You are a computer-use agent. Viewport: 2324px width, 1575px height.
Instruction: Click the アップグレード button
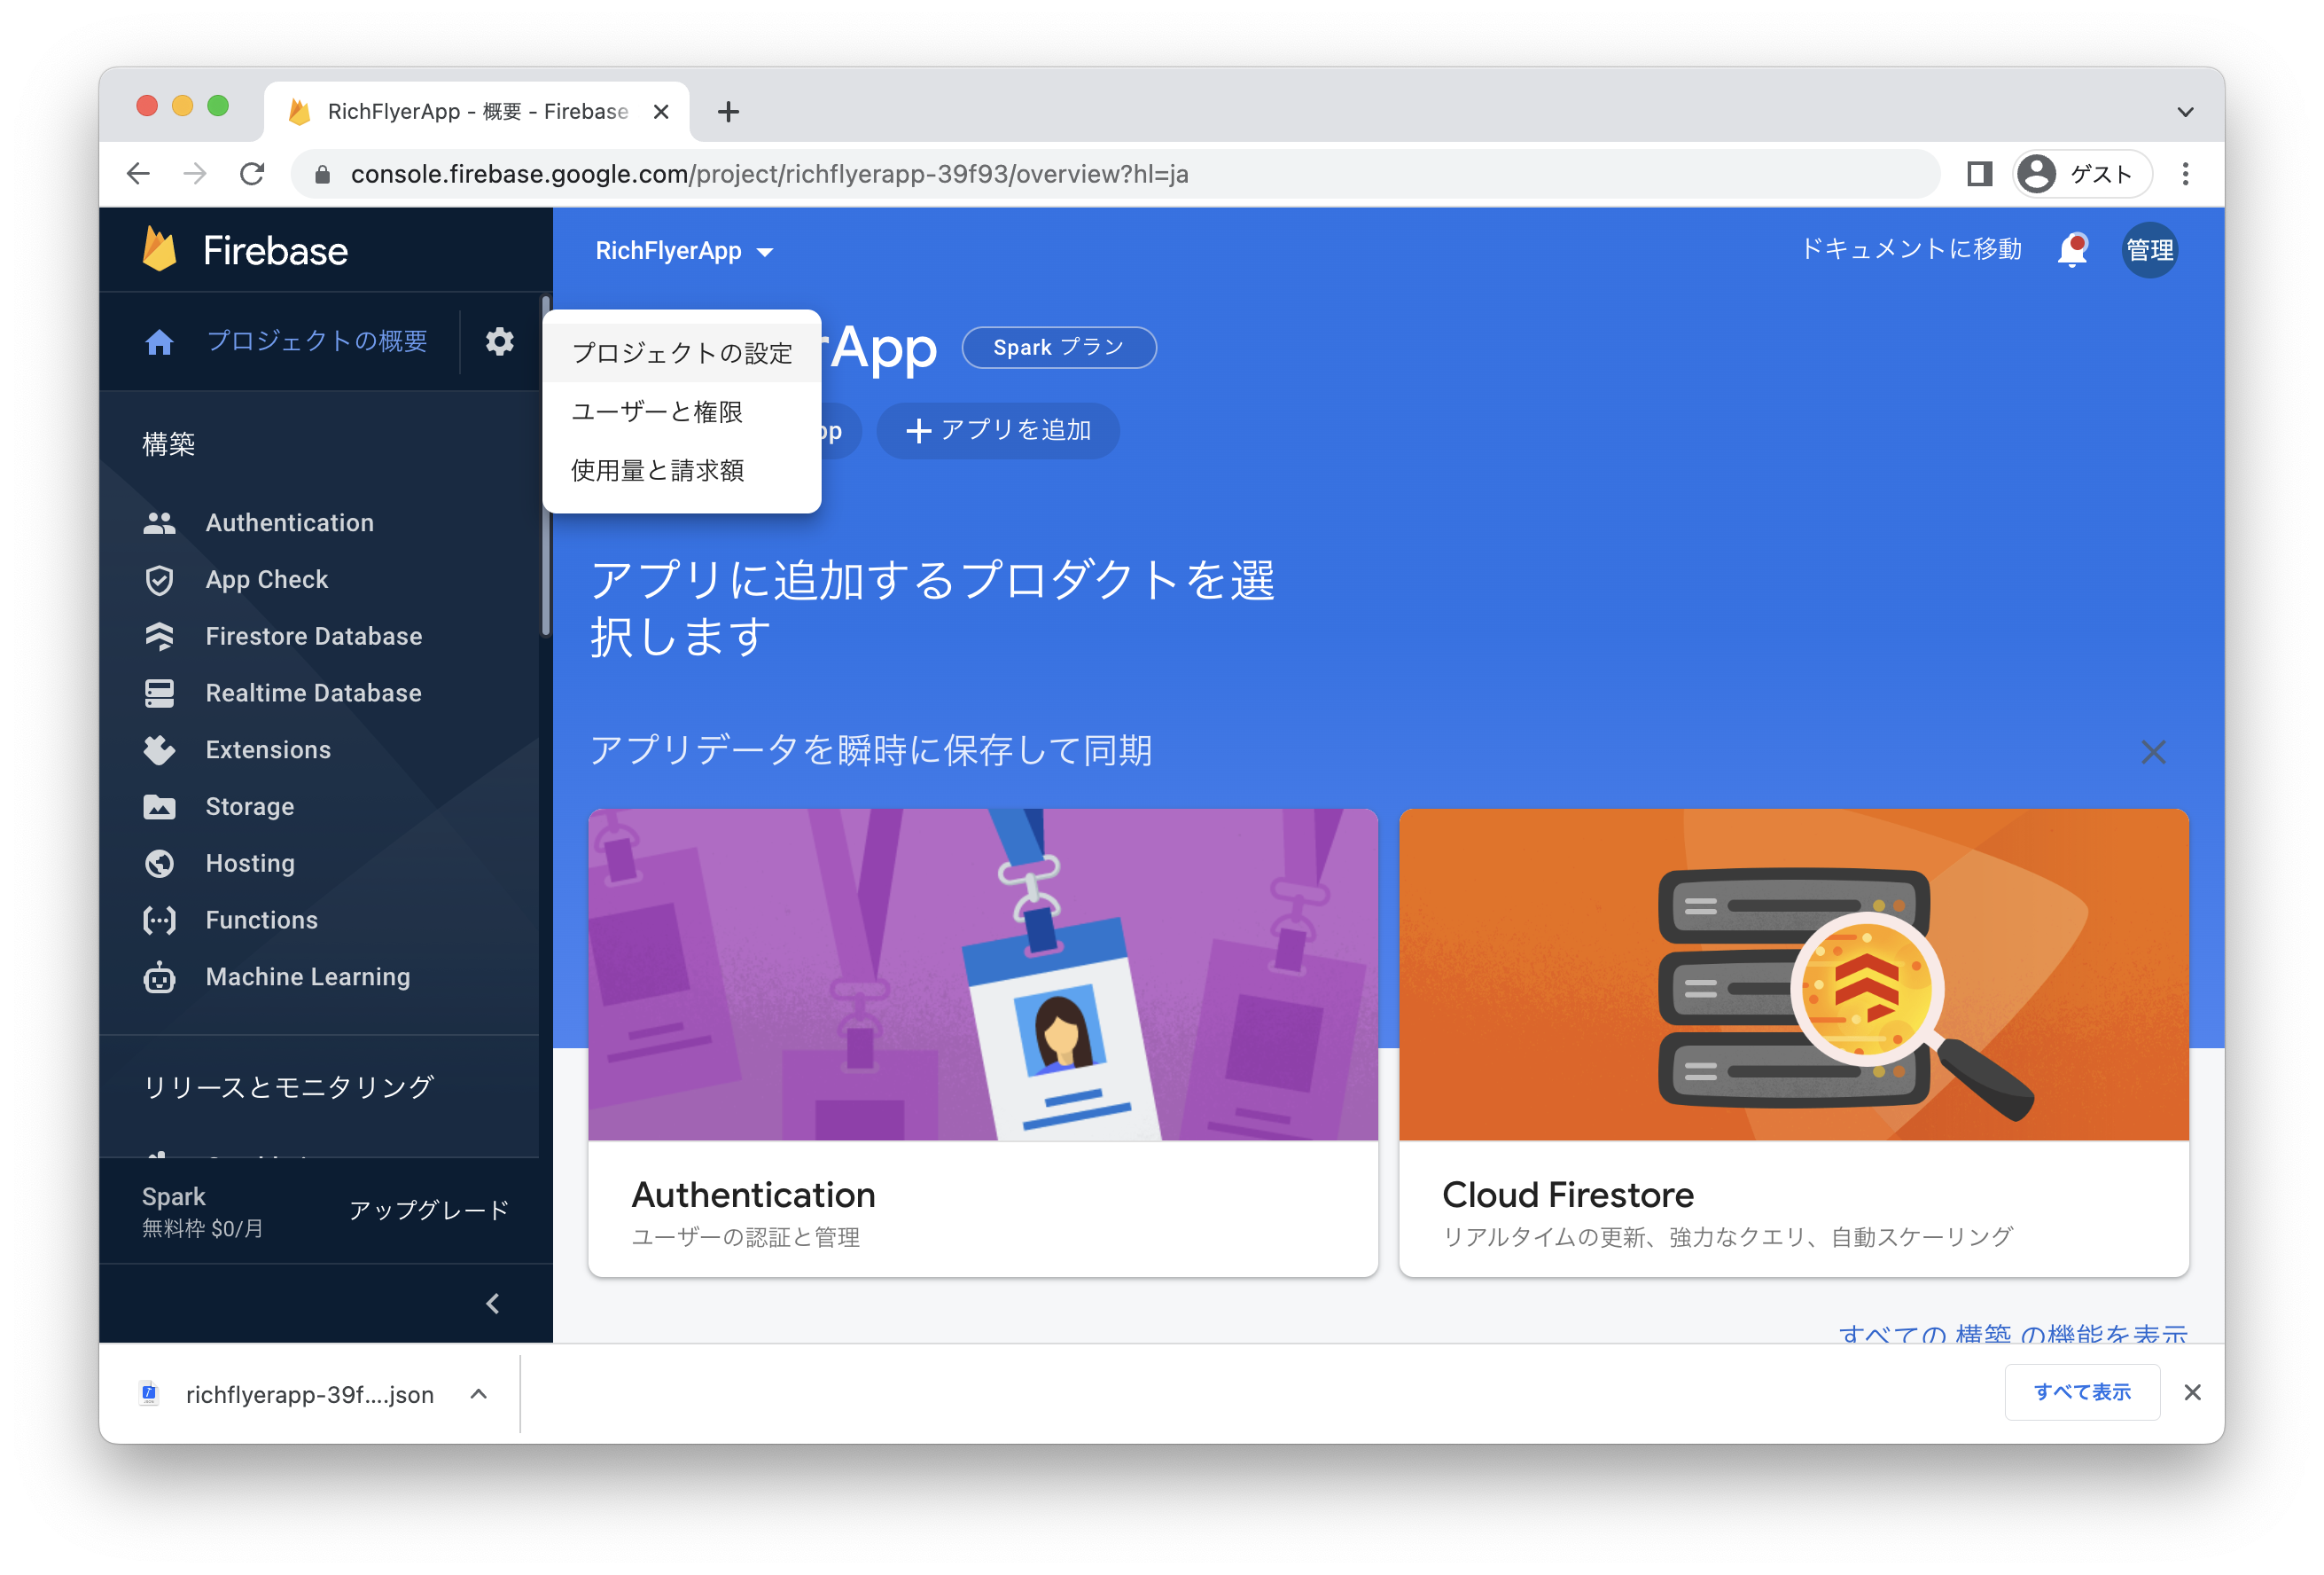pyautogui.click(x=429, y=1210)
